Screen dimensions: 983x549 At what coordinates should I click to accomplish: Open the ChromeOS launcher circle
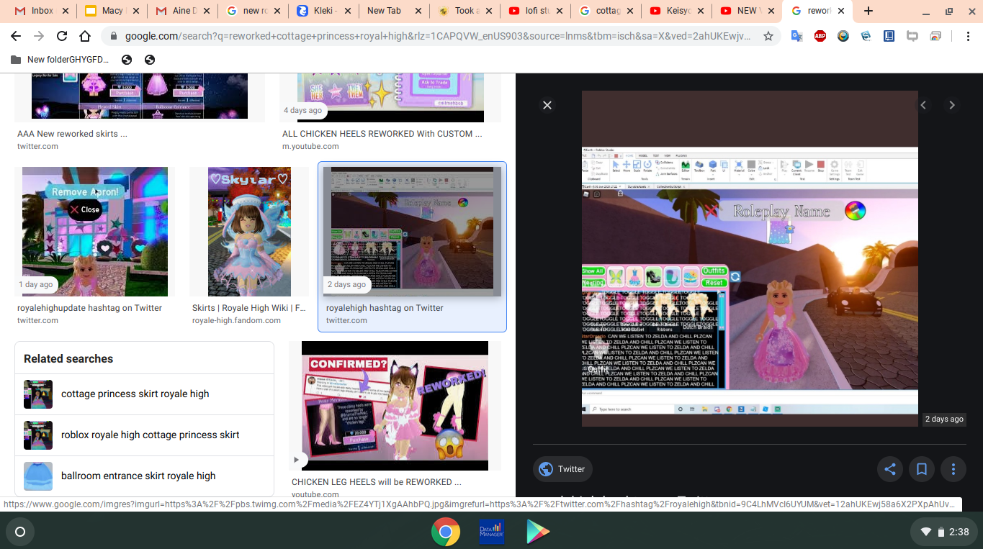(x=20, y=532)
